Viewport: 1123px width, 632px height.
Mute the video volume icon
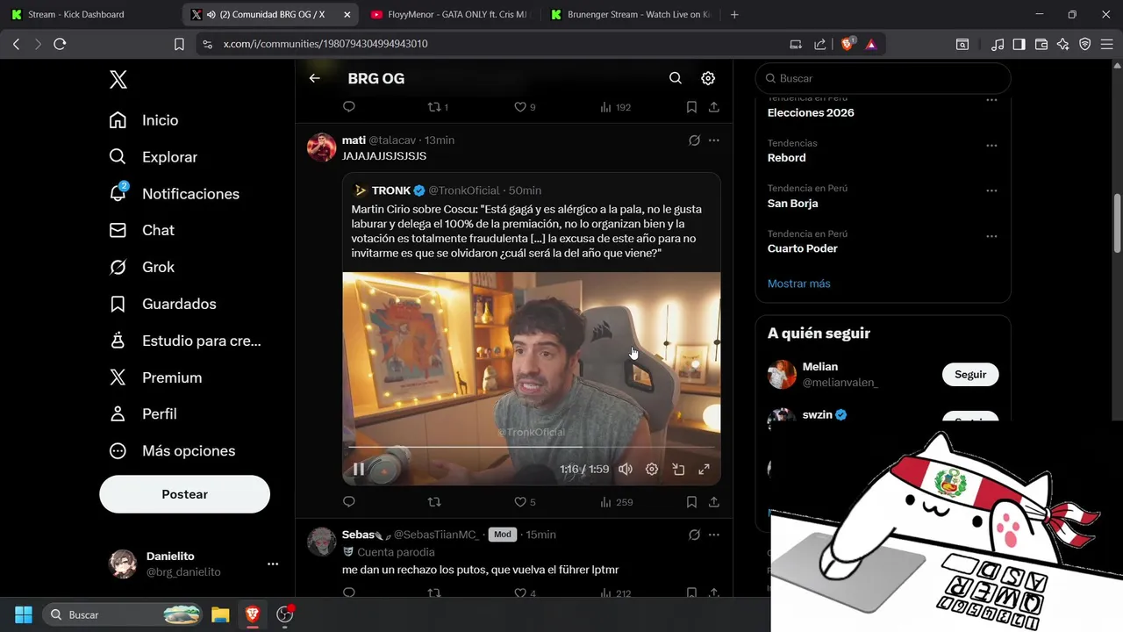pos(626,469)
